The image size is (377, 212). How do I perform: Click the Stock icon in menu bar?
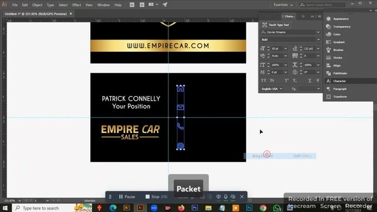coord(142,5)
